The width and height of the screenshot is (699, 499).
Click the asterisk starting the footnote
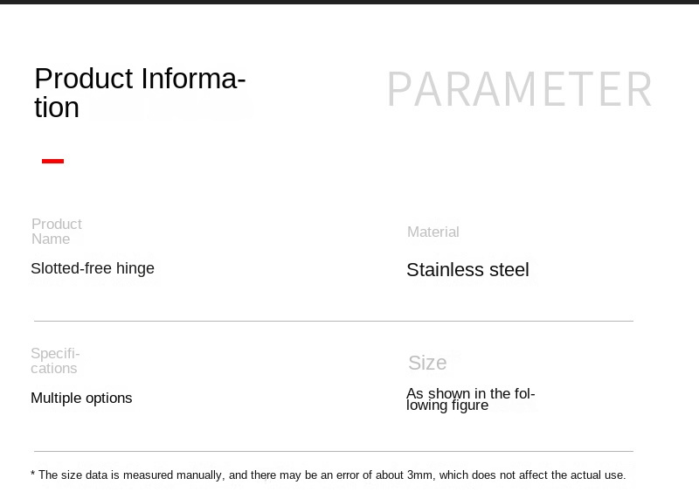(x=33, y=475)
